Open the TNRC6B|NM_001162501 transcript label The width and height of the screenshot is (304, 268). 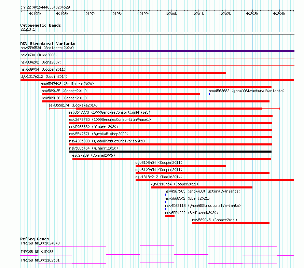coord(40,260)
